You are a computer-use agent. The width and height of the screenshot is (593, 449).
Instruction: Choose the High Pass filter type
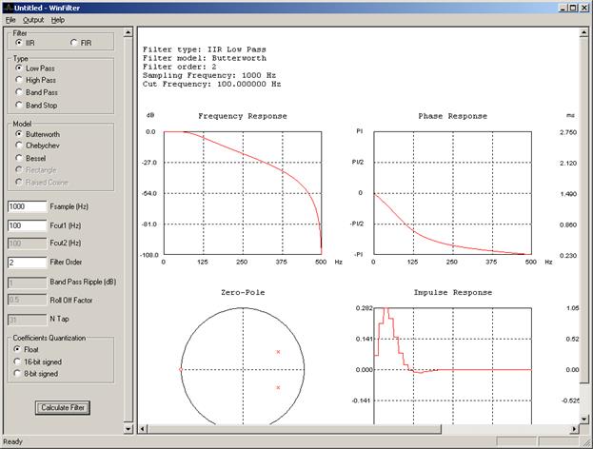click(x=18, y=80)
